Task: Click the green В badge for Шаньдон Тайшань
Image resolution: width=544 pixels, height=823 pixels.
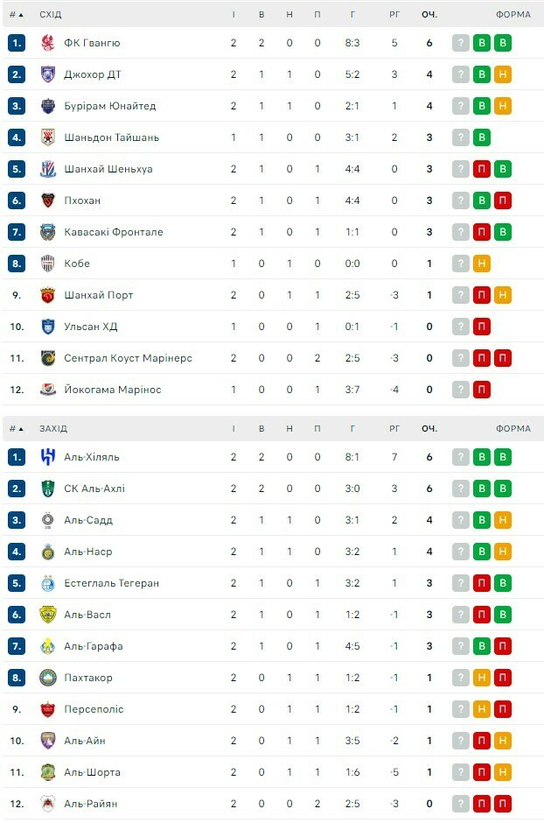Action: (x=481, y=137)
